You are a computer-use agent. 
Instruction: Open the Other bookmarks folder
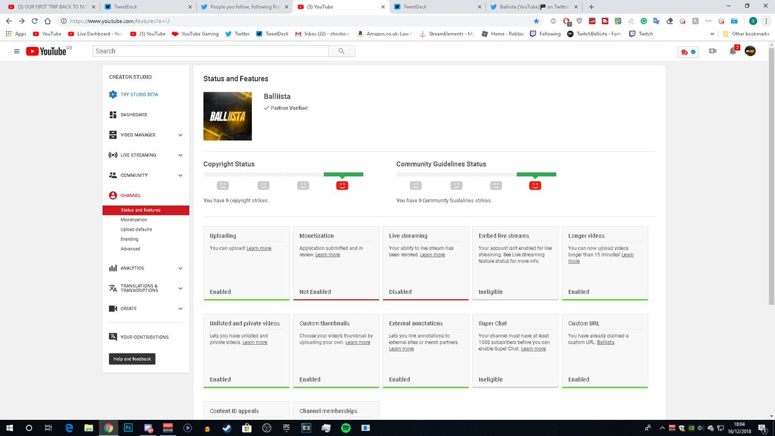pos(746,34)
